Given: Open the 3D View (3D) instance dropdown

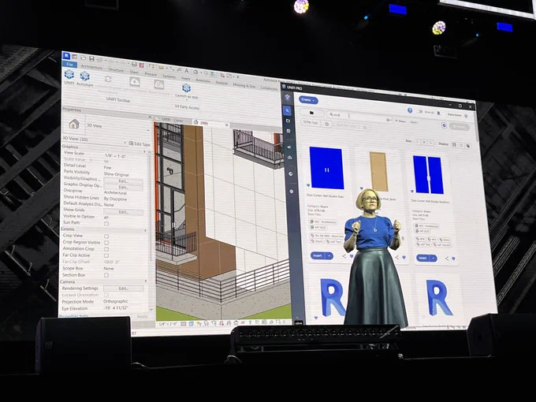Looking at the screenshot, I should 125,143.
